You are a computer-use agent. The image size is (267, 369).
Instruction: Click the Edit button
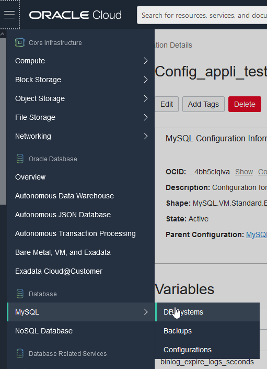167,104
